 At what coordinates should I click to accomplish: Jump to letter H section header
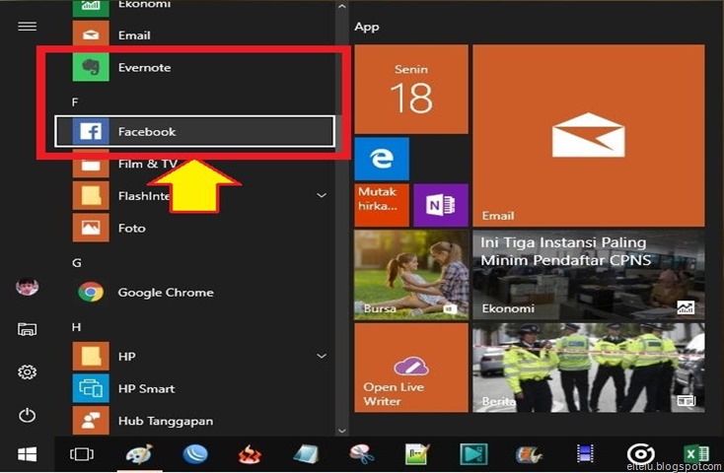[x=76, y=327]
